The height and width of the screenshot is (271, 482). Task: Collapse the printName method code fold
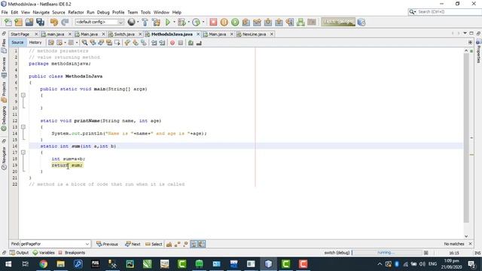[x=23, y=127]
